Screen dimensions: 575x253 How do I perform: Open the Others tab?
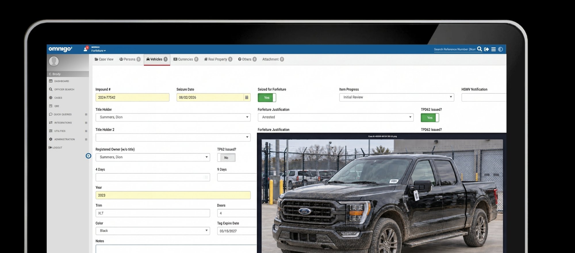click(247, 59)
